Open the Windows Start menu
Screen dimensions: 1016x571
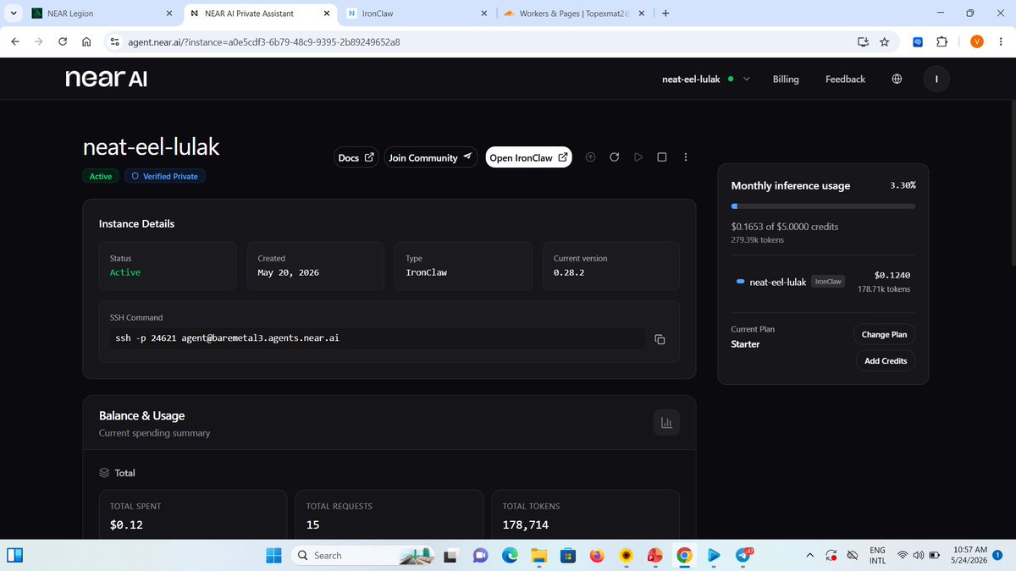click(274, 555)
